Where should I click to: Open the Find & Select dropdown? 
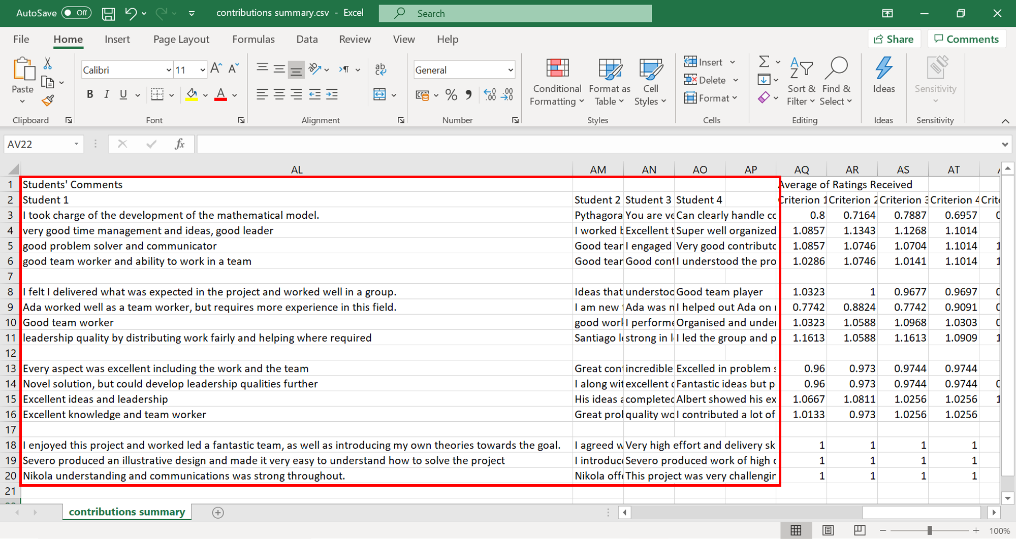pos(836,82)
